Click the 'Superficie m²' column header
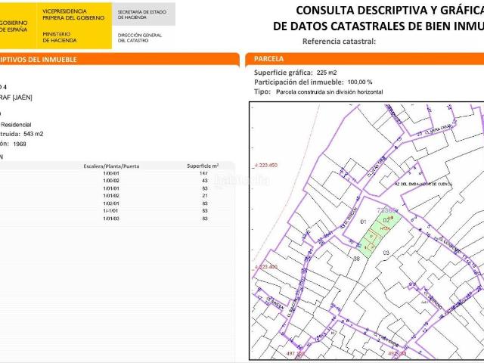 203,166
